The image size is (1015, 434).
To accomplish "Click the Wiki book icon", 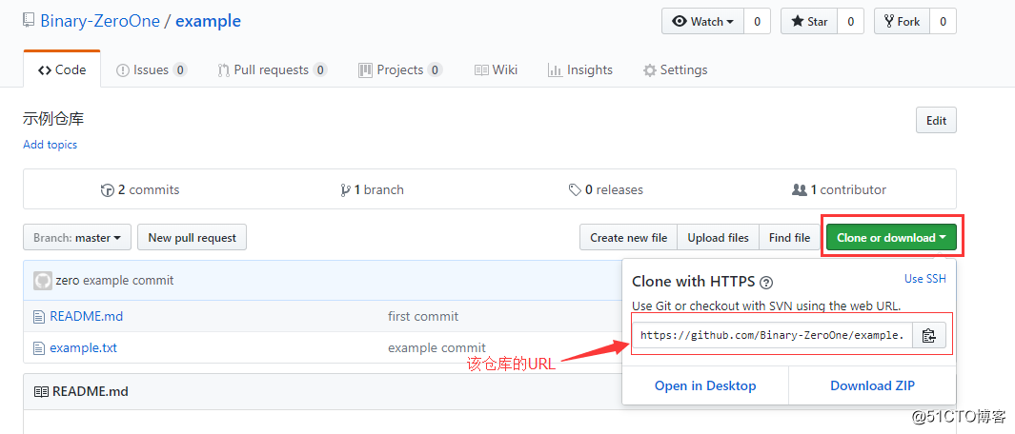I will tap(481, 69).
